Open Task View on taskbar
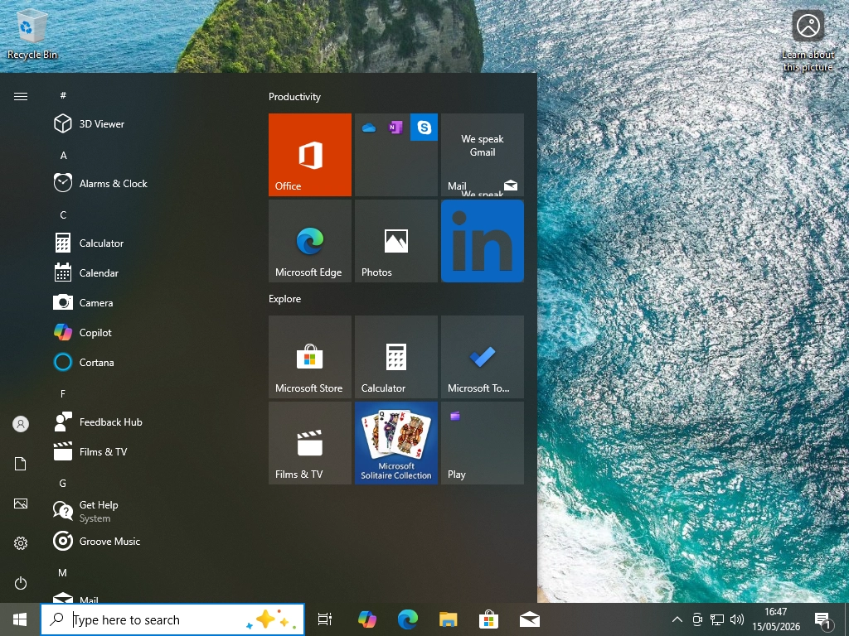Viewport: 849px width, 636px height. click(x=325, y=619)
